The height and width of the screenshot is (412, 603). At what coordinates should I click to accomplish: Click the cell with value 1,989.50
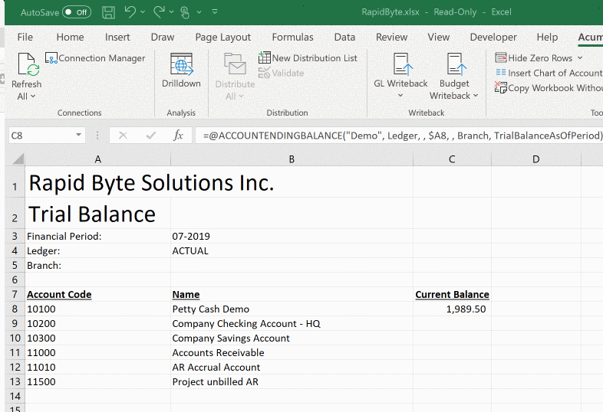point(453,309)
